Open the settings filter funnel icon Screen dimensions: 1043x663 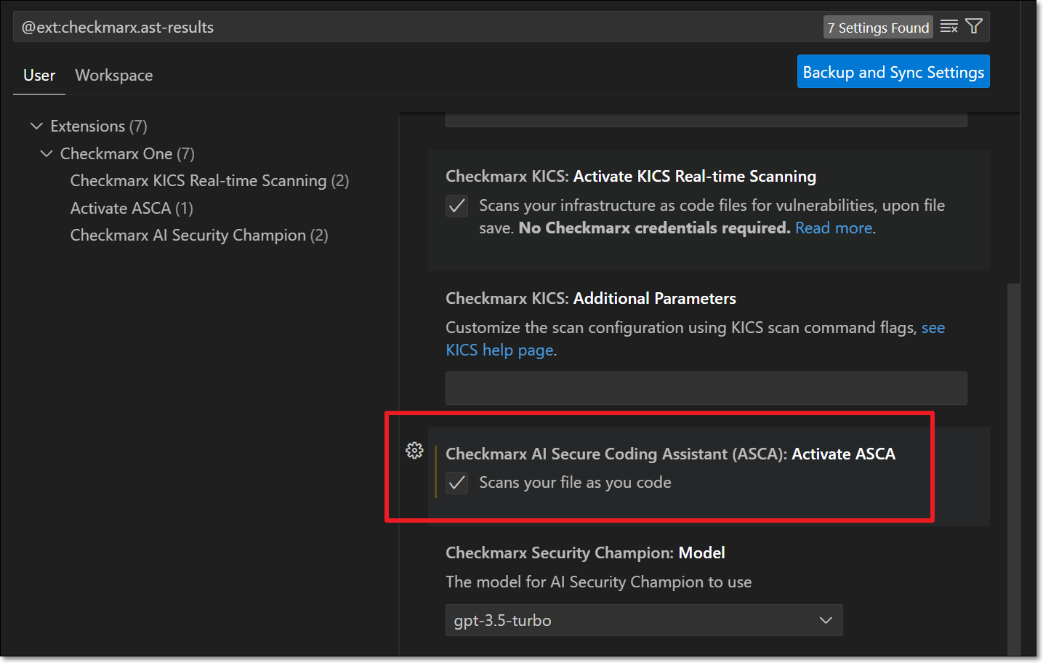[x=974, y=27]
